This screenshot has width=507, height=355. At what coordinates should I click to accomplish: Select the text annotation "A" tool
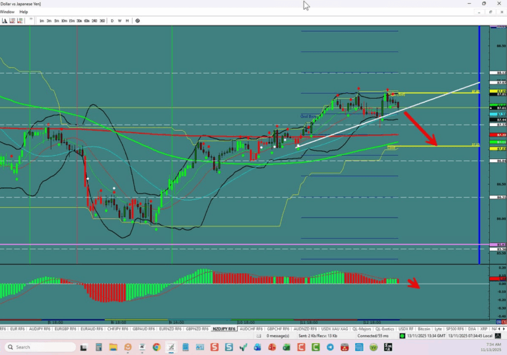[x=5, y=20]
